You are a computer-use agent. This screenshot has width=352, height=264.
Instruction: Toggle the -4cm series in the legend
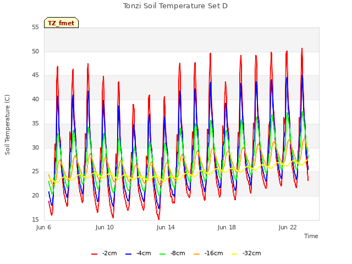pos(138,254)
